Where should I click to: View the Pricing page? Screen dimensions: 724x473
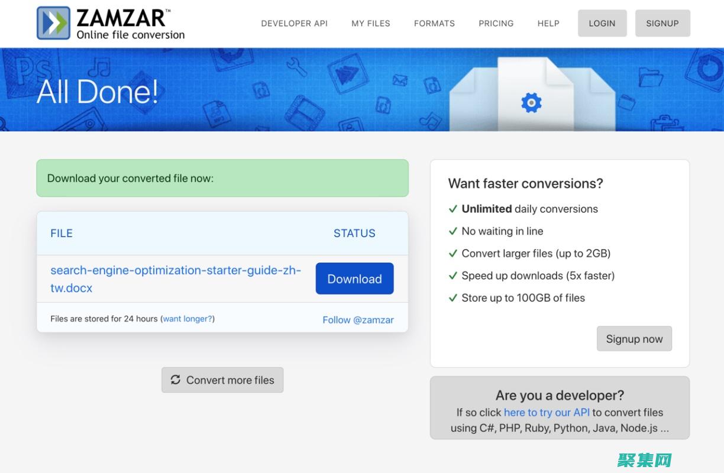(496, 24)
